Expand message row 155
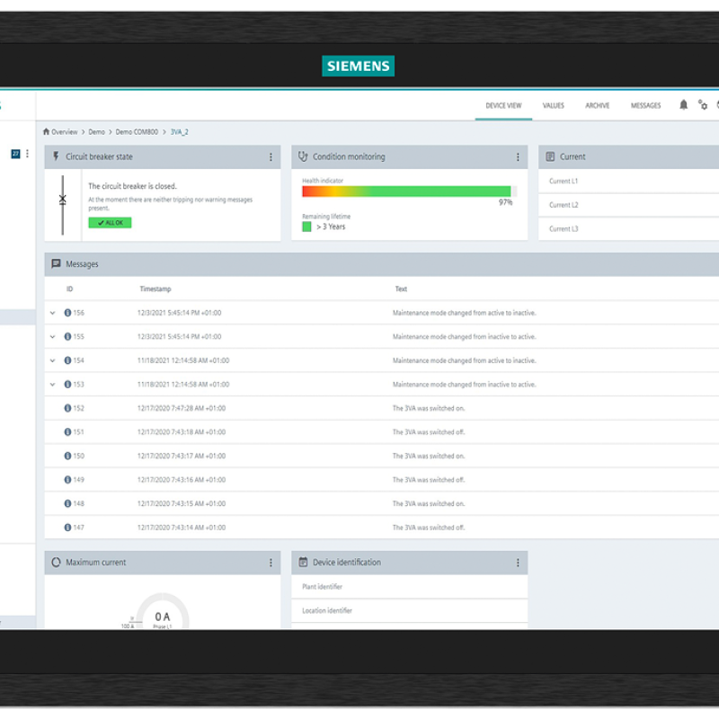This screenshot has height=719, width=719. [53, 336]
